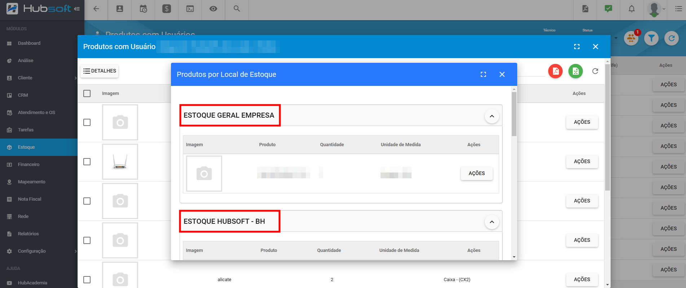Collapse the ESTOQUE GERAL EMPRESA section

coord(492,116)
